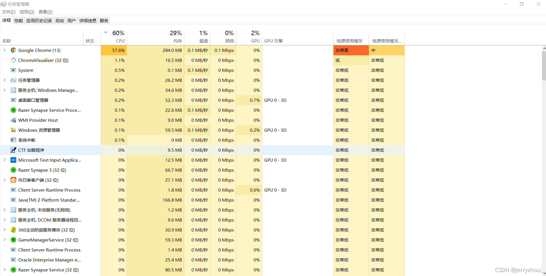Switch to the 服务 tab
546x276 pixels.
104,21
